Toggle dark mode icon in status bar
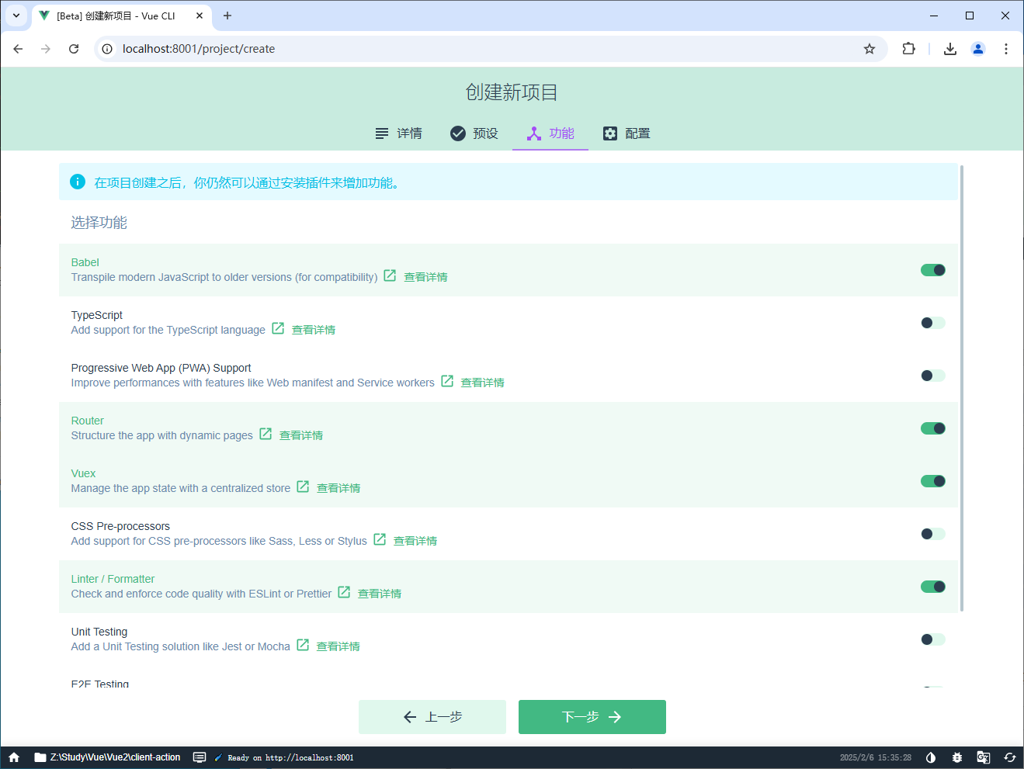Screen dimensions: 1024x769 [x=931, y=757]
